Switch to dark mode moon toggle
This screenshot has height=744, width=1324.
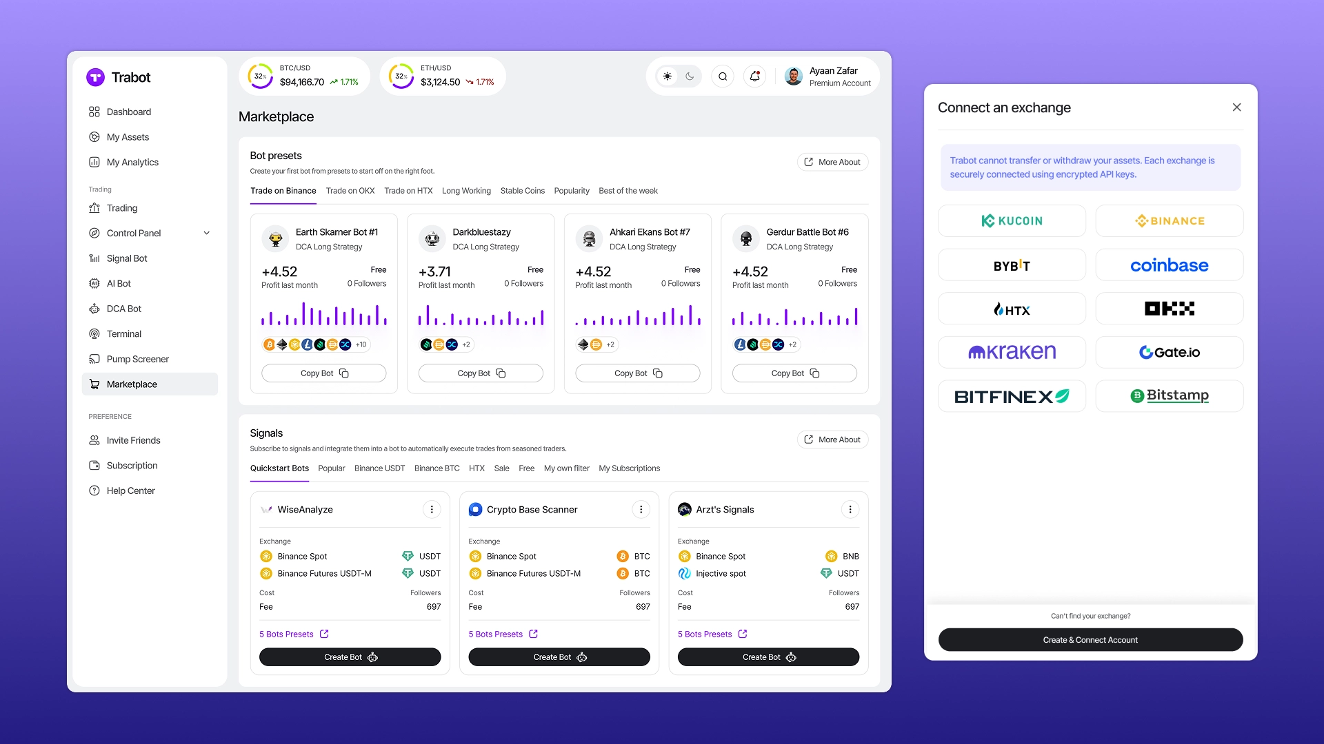click(690, 76)
